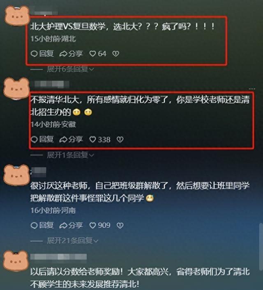Reply to the 湖北 comment

[42, 54]
